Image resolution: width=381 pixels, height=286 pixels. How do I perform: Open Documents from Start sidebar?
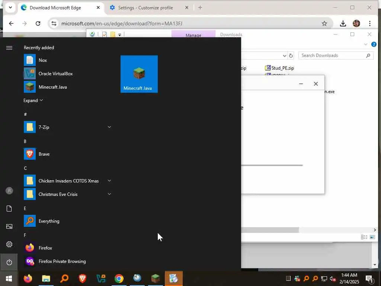tap(9, 209)
